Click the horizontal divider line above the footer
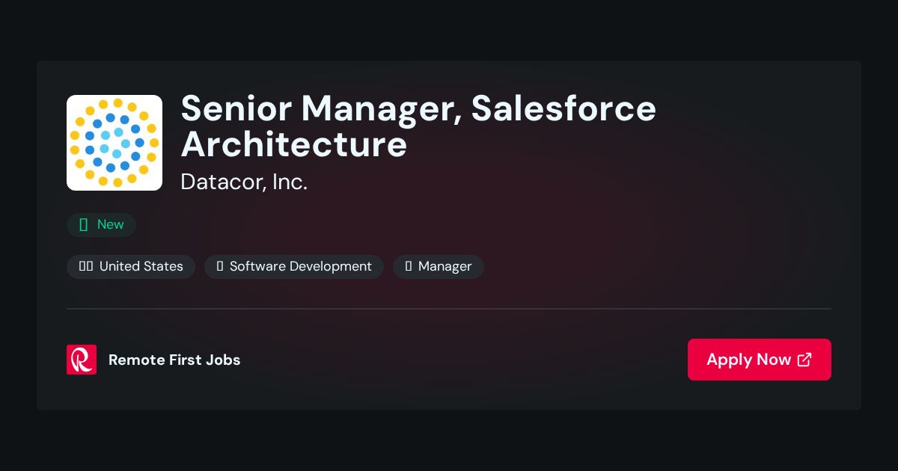The image size is (898, 471). (449, 308)
